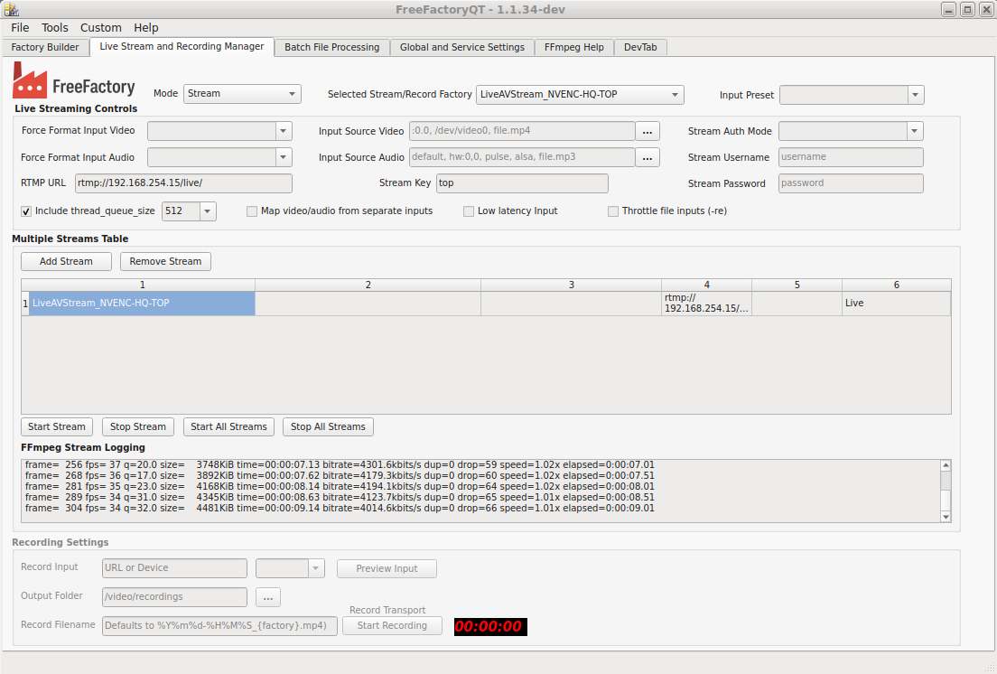Viewport: 997px width, 674px height.
Task: Click the Preview Input button
Action: tap(387, 568)
